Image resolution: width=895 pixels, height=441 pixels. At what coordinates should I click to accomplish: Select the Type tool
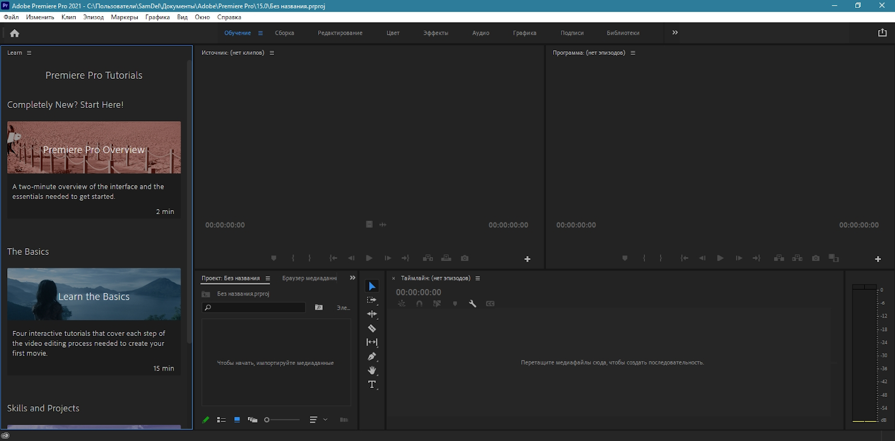[x=372, y=385]
